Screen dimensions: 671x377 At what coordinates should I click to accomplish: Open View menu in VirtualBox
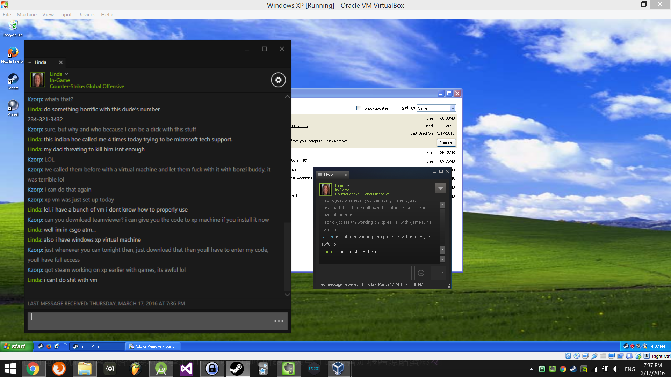click(48, 15)
